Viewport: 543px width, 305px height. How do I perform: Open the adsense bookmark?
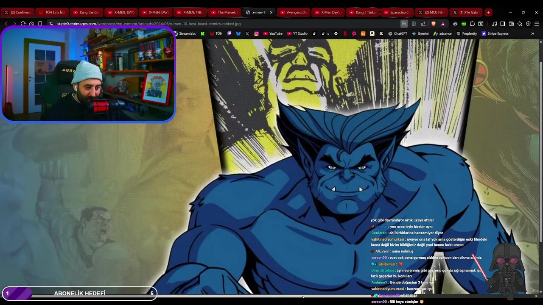coord(442,33)
